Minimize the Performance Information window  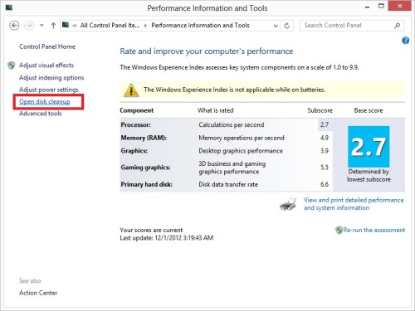coord(368,7)
